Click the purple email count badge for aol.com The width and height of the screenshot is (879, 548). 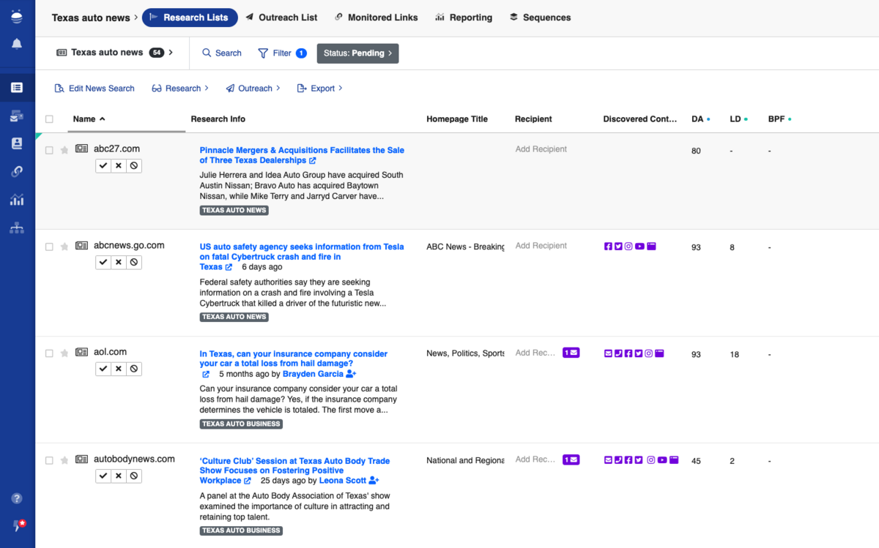point(571,353)
